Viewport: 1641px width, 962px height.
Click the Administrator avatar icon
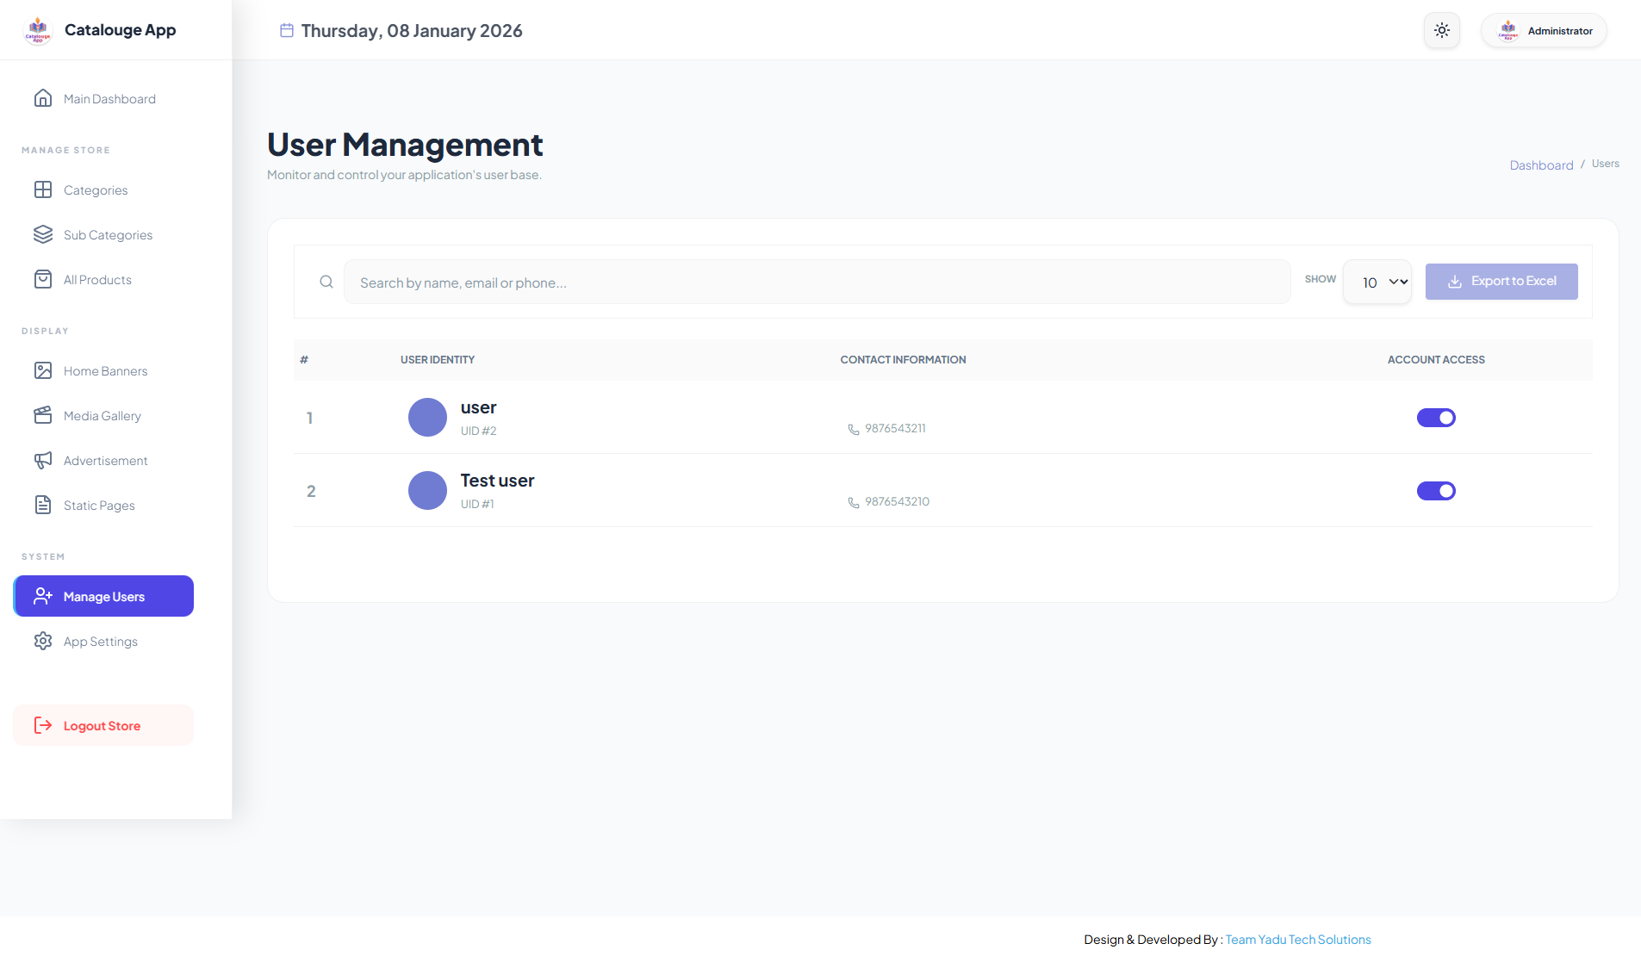click(1508, 30)
